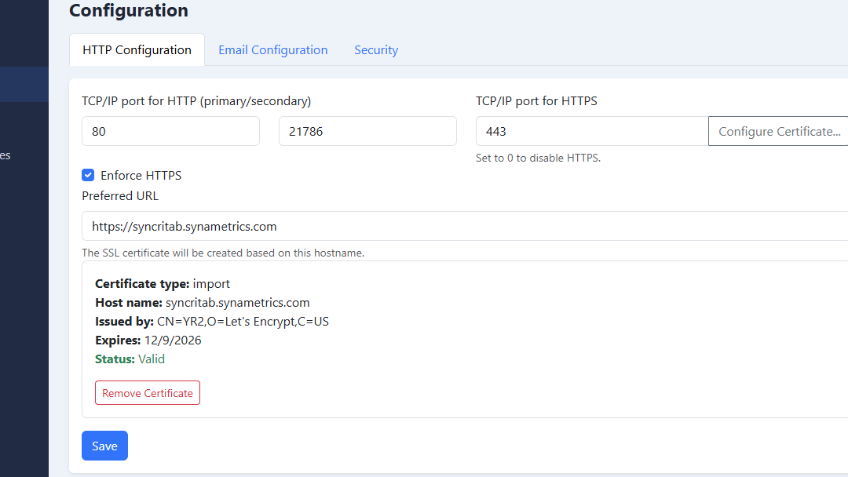
Task: Click the secondary HTTP port field 21786
Action: click(x=367, y=131)
